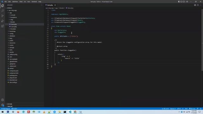Screen dimensions: 203x114
Task: Open the README.md file
Action: coord(13,80)
